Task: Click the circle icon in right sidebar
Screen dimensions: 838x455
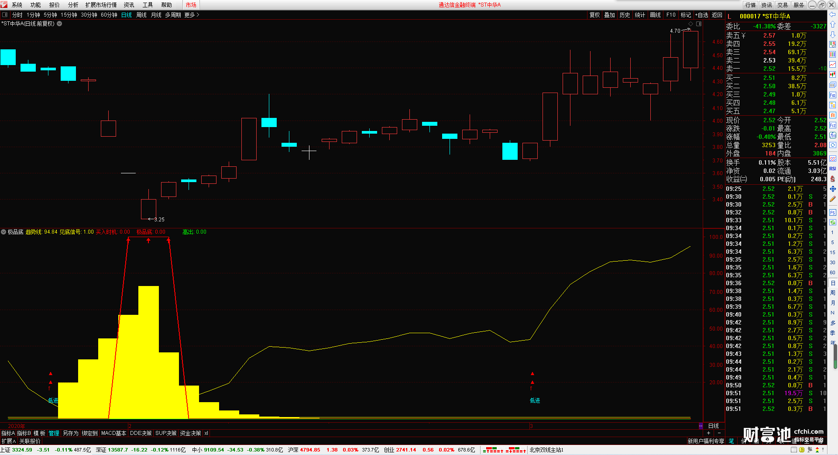Action: [833, 145]
